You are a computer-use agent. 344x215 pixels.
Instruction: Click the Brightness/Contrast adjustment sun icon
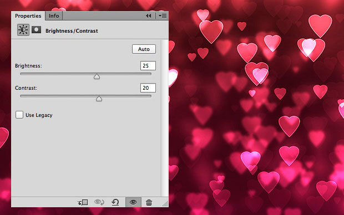point(23,30)
